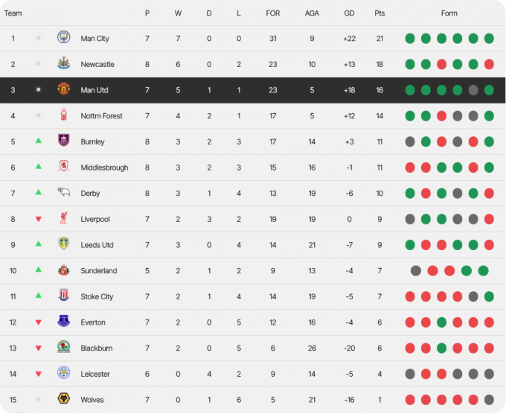506x414 pixels.
Task: Click green up arrow beside Burnley
Action: coord(39,141)
